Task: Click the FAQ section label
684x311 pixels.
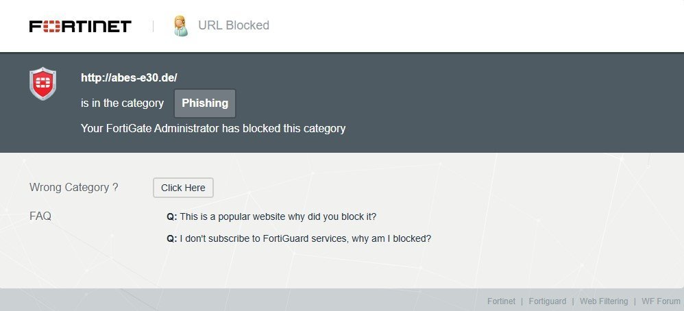Action: pyautogui.click(x=40, y=216)
